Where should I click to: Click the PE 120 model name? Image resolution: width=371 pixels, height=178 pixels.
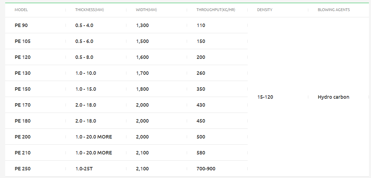[x=23, y=57]
